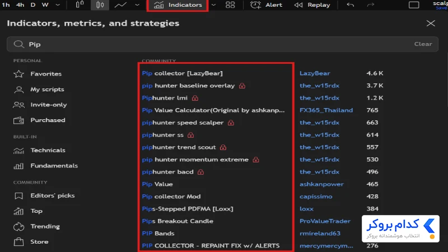Open Technicals category

pos(39,150)
